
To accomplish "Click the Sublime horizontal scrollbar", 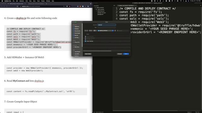I will coord(145,110).
